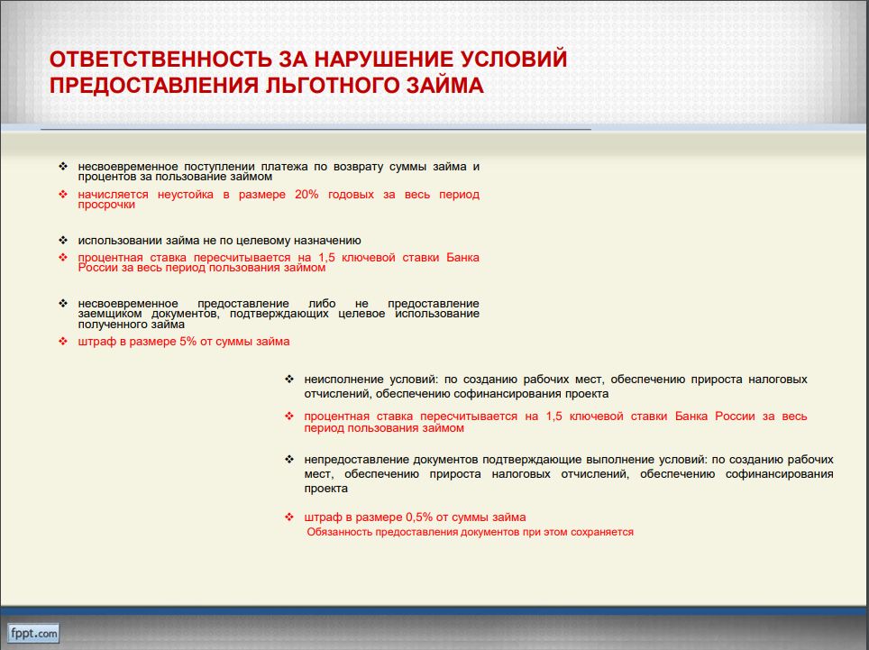Click bullet icon beside 'непредставление документов'
This screenshot has width=869, height=650.
pos(289,459)
